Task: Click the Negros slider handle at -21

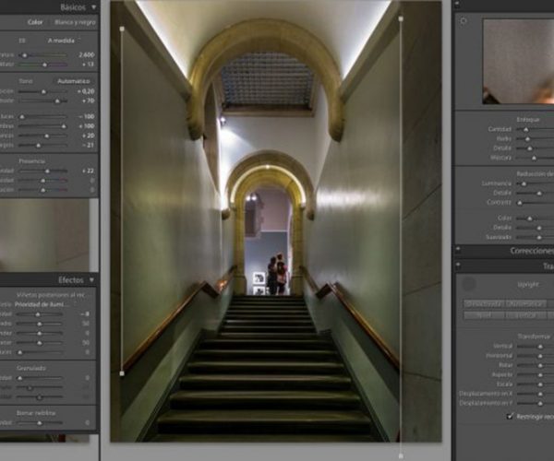Action: tap(38, 146)
